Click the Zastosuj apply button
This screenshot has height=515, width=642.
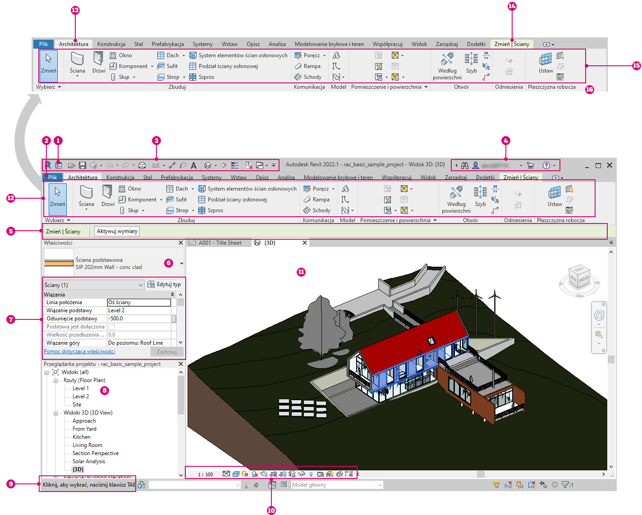(x=167, y=352)
